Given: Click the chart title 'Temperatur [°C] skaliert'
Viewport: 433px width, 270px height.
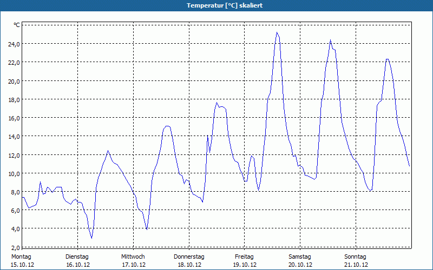Looking at the screenshot, I should coord(216,5).
